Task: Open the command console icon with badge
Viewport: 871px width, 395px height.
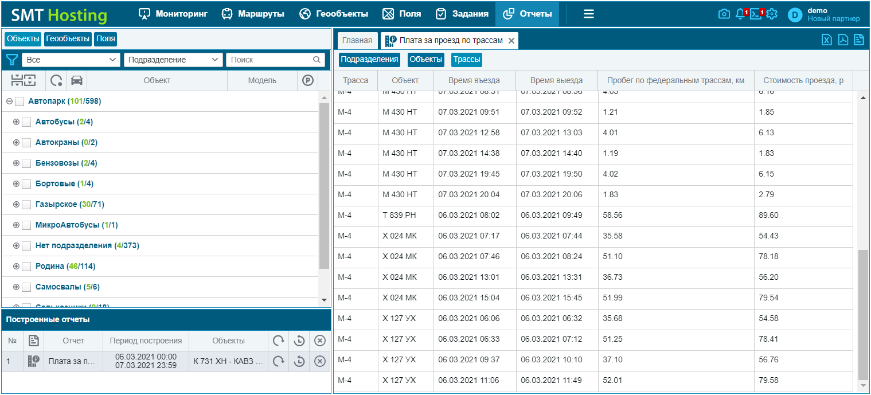Action: (x=756, y=14)
